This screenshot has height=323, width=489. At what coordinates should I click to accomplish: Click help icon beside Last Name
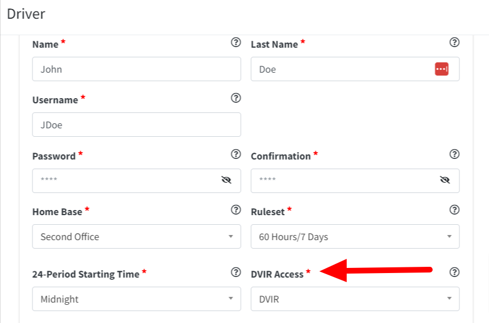[454, 43]
